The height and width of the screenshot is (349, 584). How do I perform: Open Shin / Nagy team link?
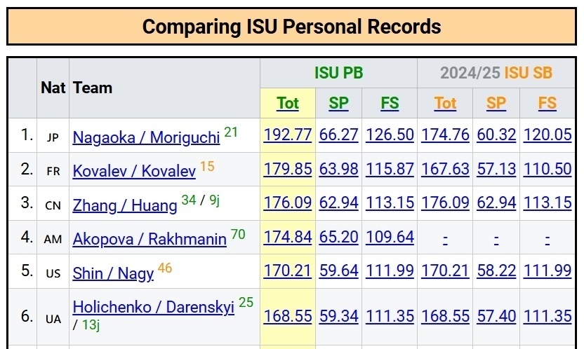click(113, 273)
